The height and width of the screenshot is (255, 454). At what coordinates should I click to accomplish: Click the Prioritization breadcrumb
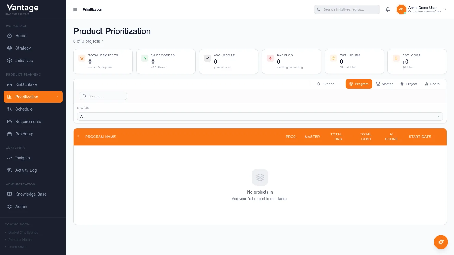pyautogui.click(x=93, y=9)
